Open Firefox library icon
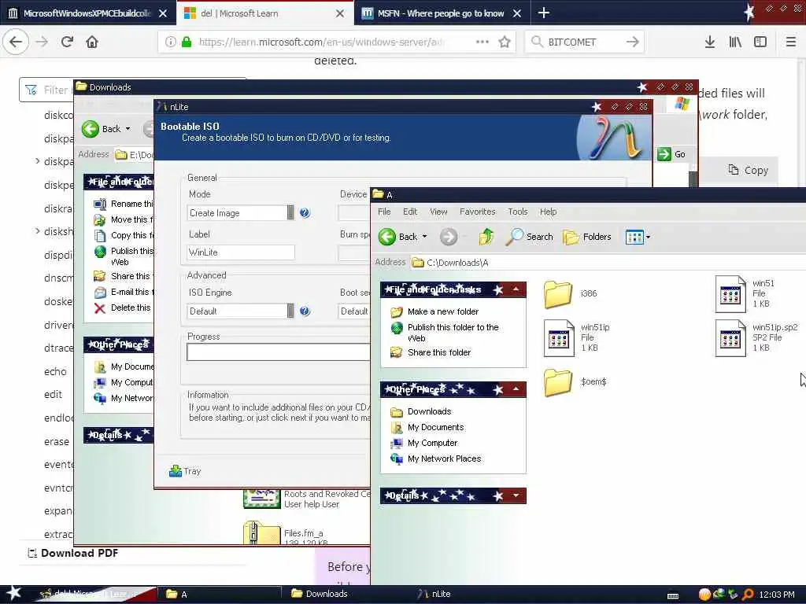The height and width of the screenshot is (604, 806). 735,42
